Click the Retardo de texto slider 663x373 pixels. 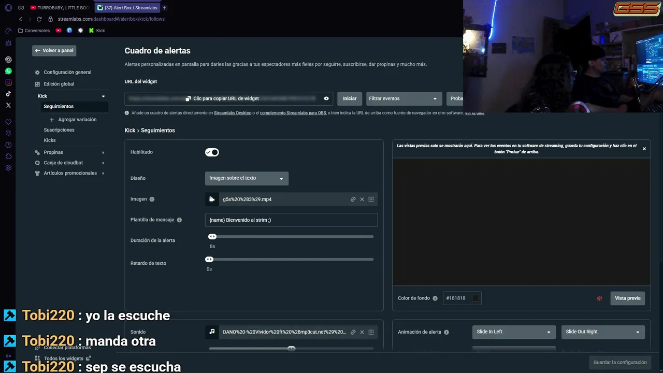(291, 260)
